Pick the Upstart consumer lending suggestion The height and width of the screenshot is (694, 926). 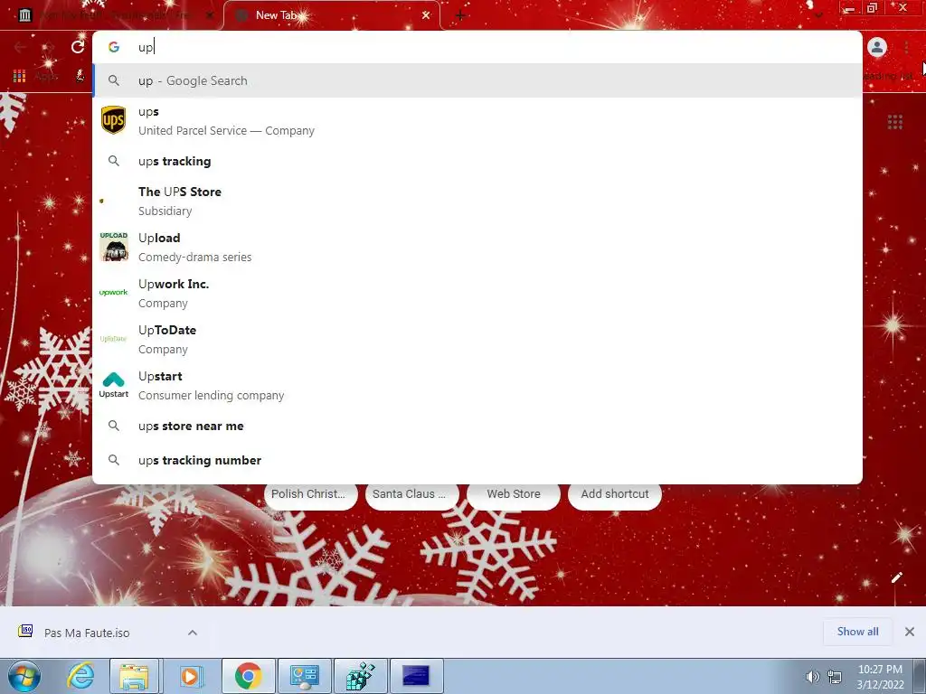click(x=477, y=385)
